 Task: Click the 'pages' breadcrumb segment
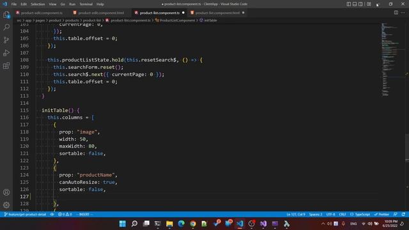(x=40, y=20)
